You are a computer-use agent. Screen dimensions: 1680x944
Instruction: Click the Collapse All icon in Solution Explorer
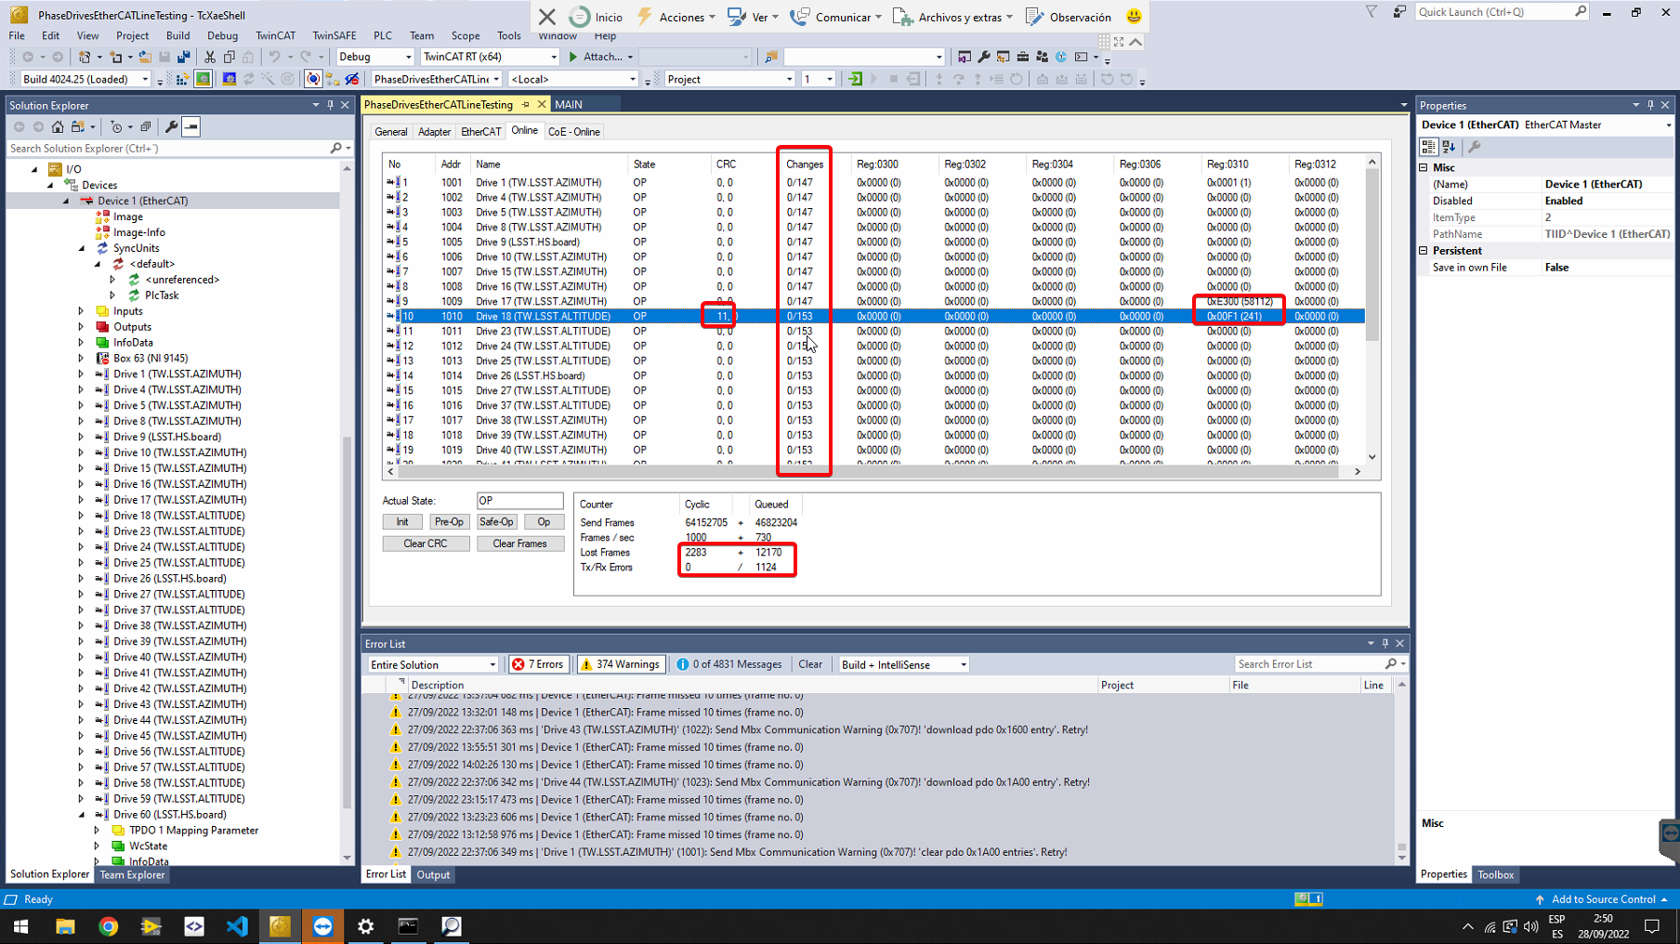click(145, 126)
